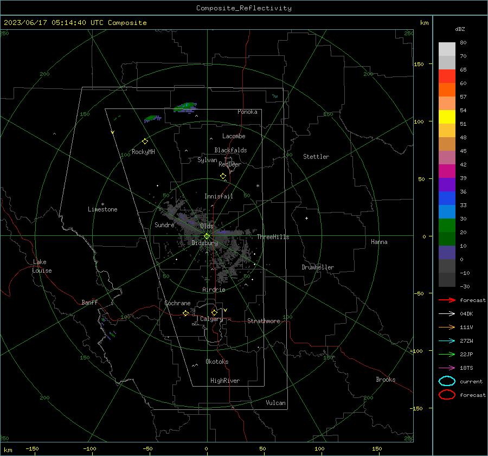Click the yellow radar site marker at Didsbury
This screenshot has height=456, width=488.
click(207, 236)
